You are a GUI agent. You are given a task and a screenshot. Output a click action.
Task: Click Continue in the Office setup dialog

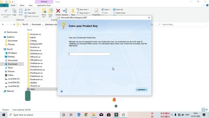(x=141, y=89)
